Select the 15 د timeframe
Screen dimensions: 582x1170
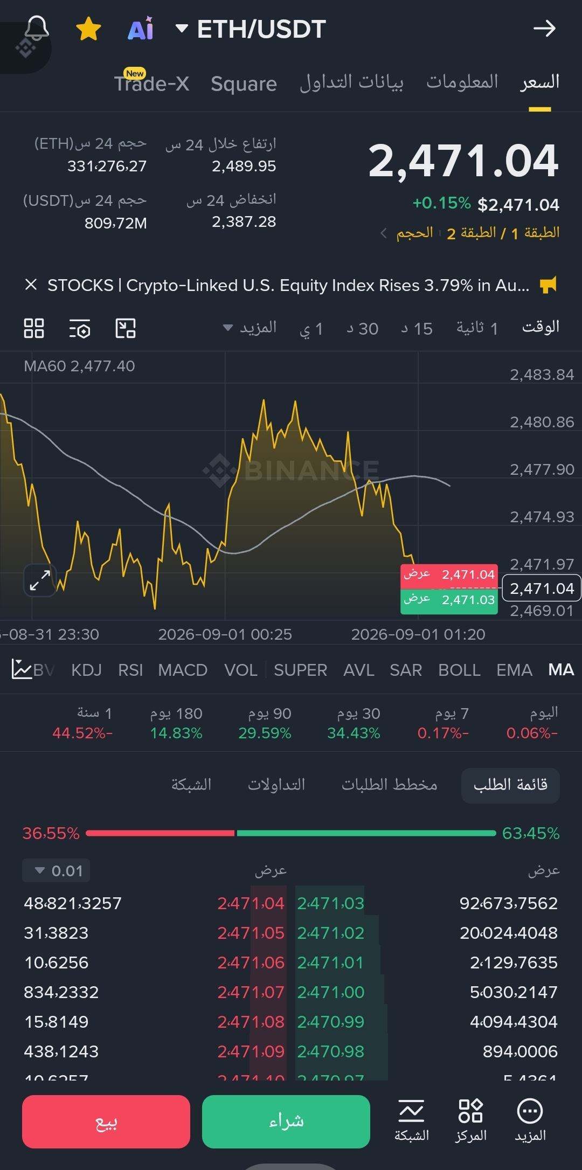pyautogui.click(x=417, y=328)
